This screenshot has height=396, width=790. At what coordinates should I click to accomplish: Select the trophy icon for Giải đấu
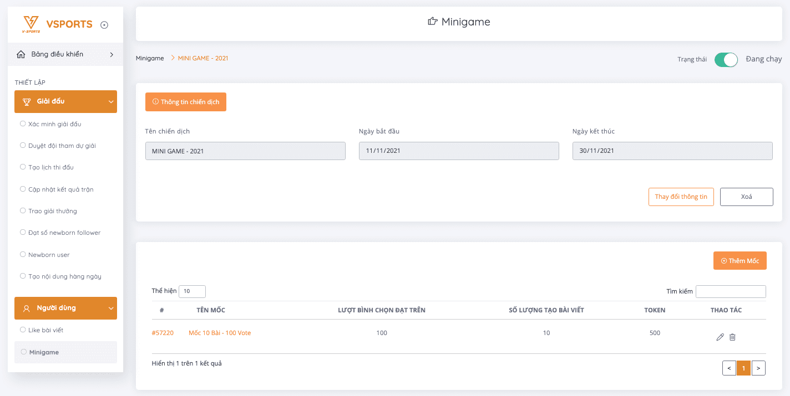pos(27,101)
